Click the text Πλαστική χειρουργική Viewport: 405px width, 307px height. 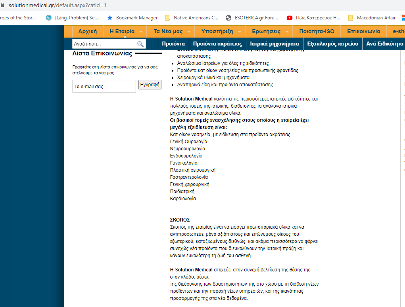click(x=193, y=170)
